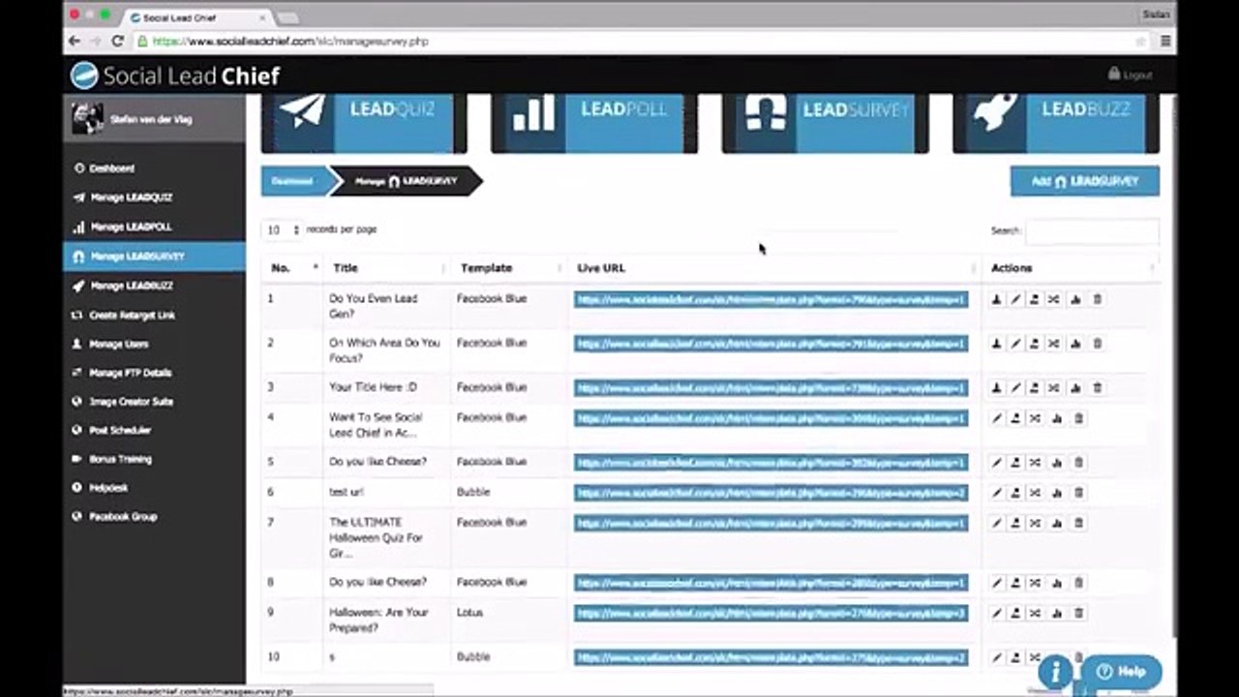
Task: Open bar chart stats for 'Do You Even Lead Gen?'
Action: click(1075, 299)
